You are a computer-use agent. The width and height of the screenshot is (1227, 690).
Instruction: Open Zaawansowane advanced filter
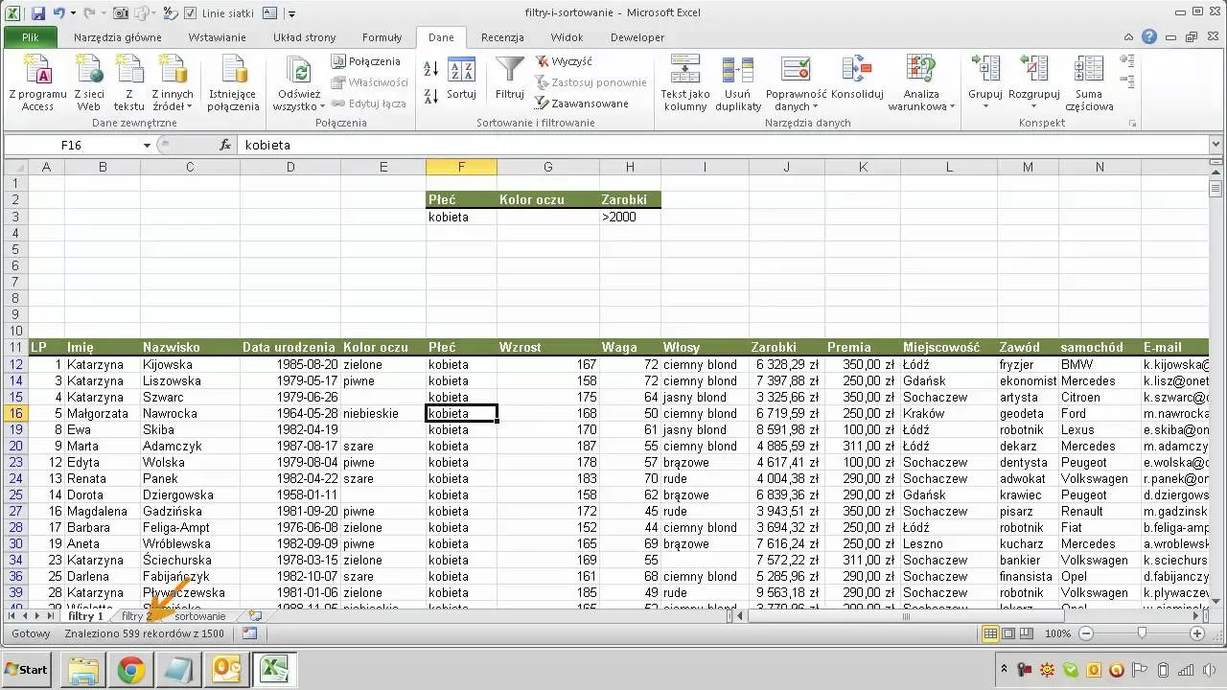coord(582,103)
